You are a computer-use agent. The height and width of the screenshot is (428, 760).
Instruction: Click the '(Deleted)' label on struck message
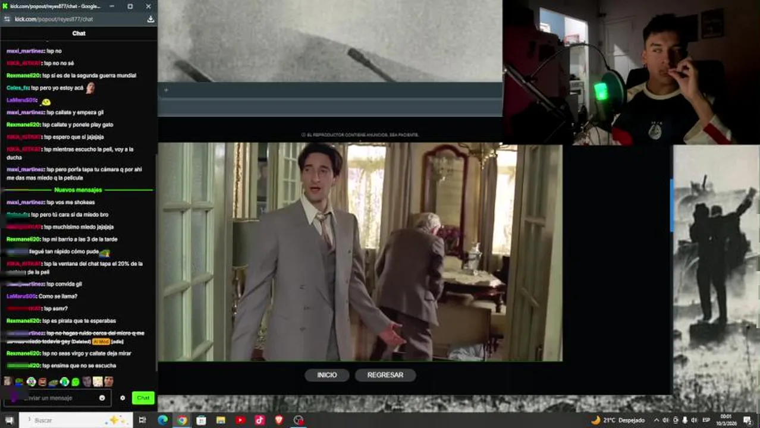[x=81, y=342]
